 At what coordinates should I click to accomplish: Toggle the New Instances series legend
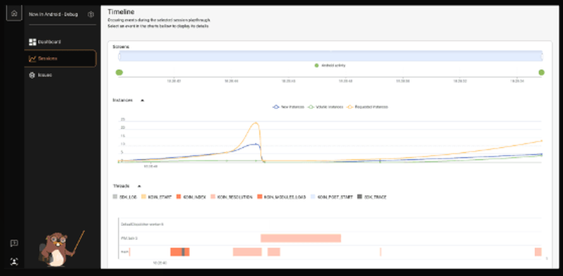coord(288,107)
